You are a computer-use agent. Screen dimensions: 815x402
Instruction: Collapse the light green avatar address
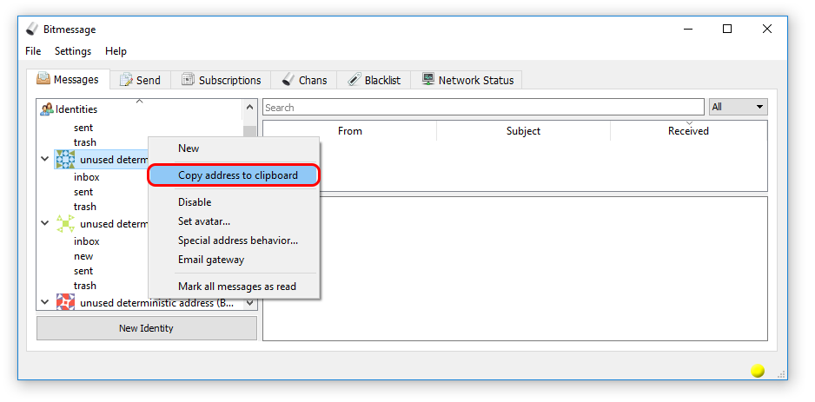click(x=45, y=223)
